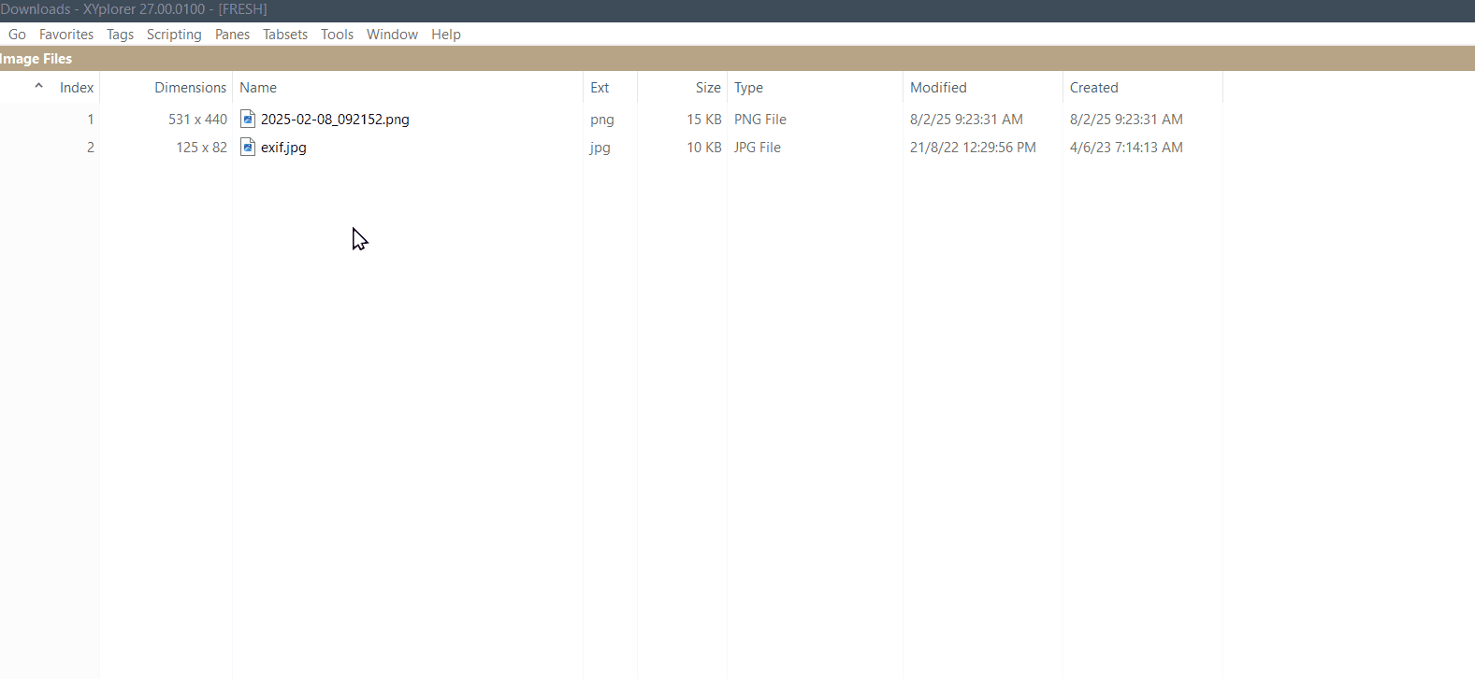Open the Tags menu

click(x=120, y=35)
